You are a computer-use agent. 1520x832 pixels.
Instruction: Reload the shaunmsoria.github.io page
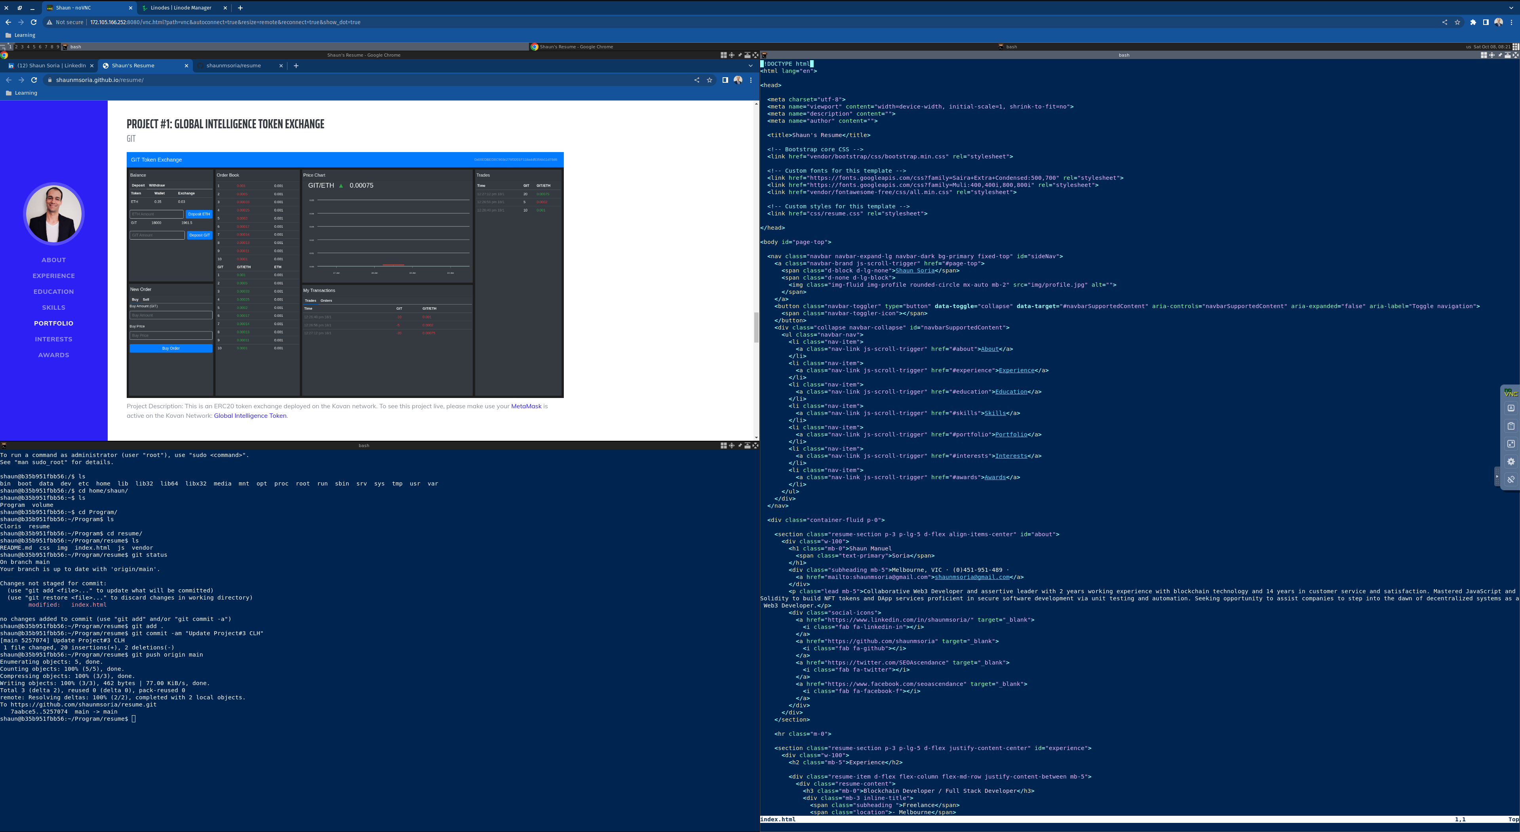(x=34, y=80)
